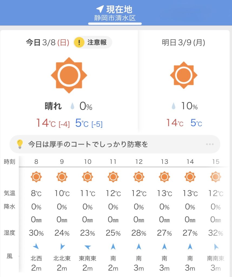Screen dimensions: 232x277
Task: Tap the 12 o'clock sunny icon
Action: pos(139,177)
